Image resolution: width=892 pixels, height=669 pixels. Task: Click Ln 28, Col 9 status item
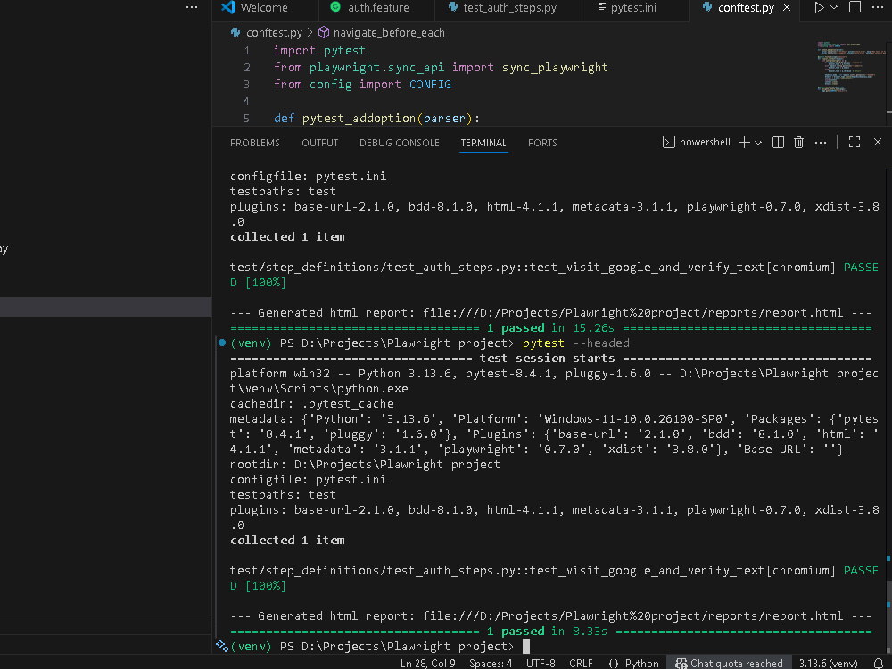(x=428, y=664)
